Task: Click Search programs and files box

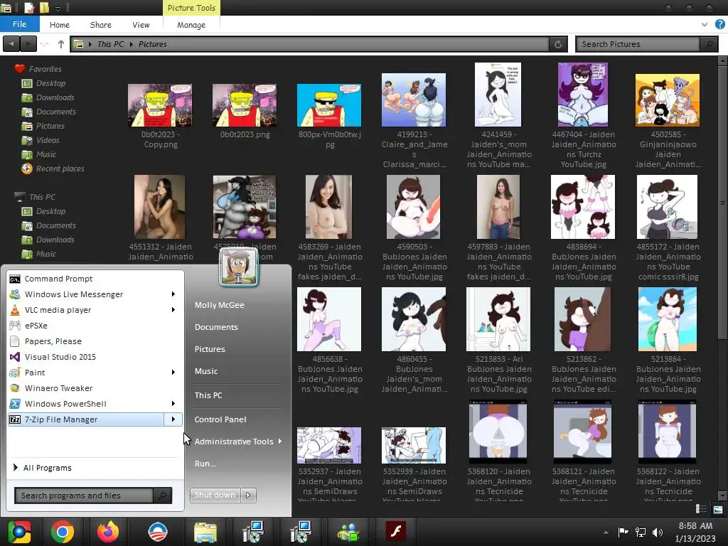Action: (x=84, y=496)
